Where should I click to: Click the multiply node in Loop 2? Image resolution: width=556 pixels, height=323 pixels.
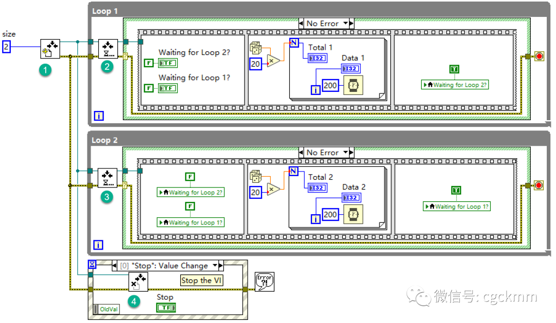273,189
